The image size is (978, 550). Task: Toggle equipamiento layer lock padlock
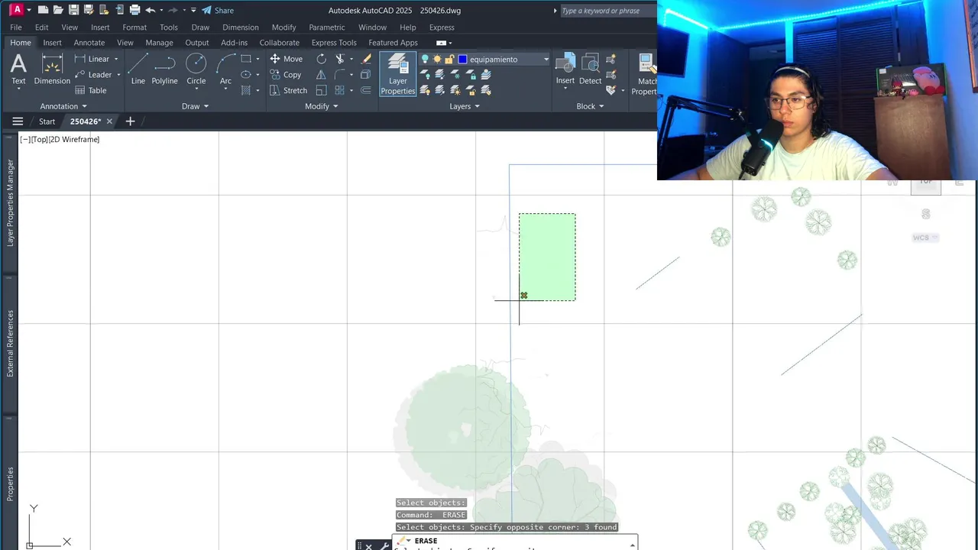coord(449,59)
